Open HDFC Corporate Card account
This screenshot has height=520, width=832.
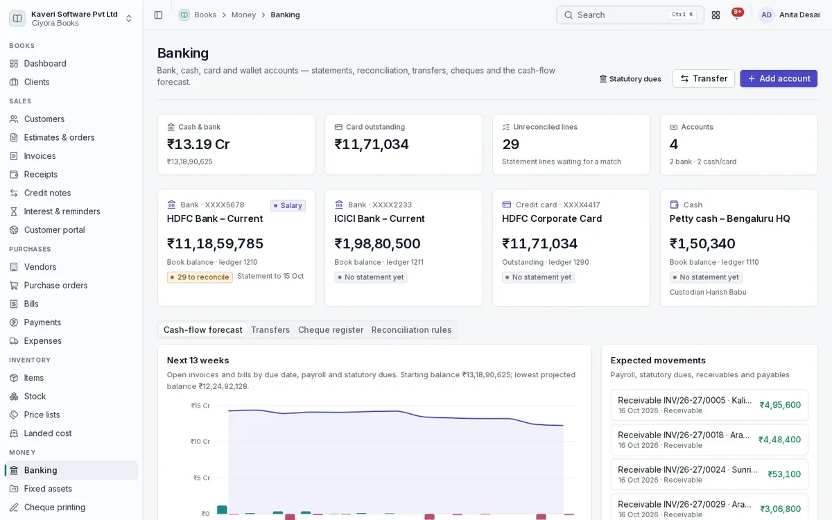coord(571,248)
